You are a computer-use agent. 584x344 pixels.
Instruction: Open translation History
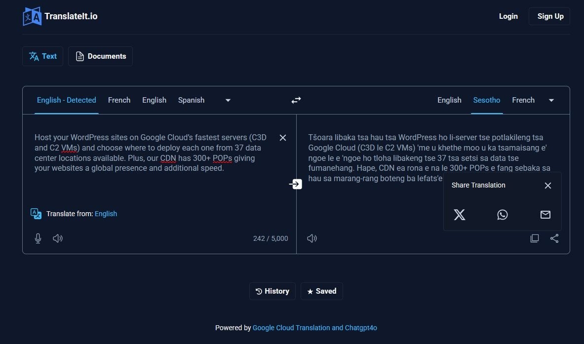273,291
